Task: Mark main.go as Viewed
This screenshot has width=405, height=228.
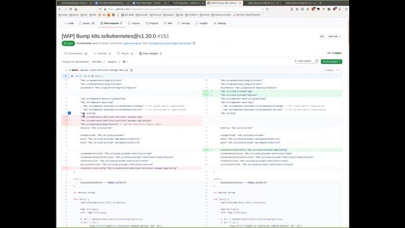Action: point(328,70)
